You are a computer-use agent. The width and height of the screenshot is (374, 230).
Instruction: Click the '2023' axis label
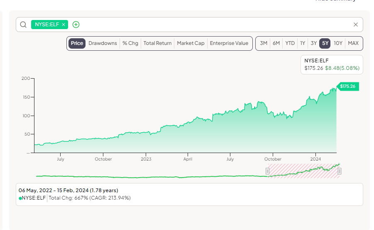(146, 159)
